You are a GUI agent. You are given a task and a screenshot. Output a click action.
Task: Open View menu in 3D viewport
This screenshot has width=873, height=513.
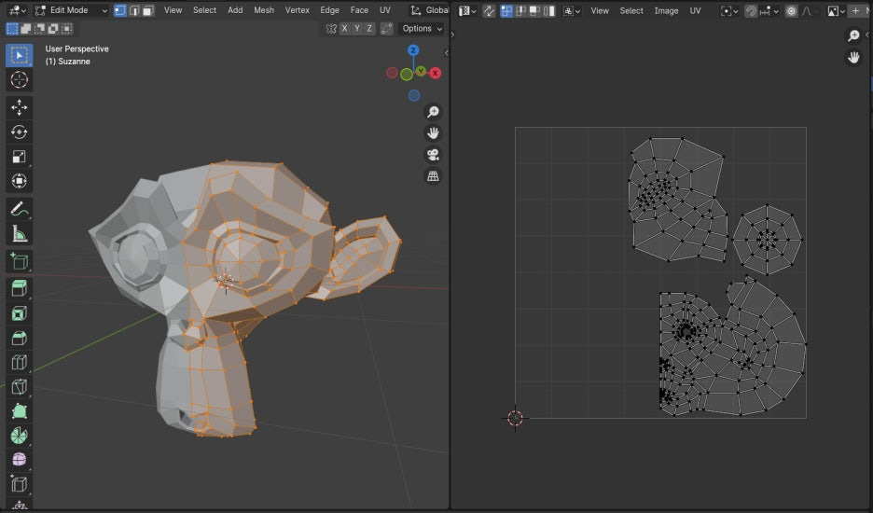click(x=173, y=10)
